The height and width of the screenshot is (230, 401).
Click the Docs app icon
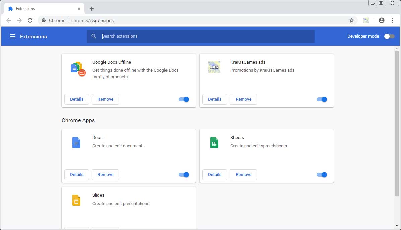pos(76,142)
